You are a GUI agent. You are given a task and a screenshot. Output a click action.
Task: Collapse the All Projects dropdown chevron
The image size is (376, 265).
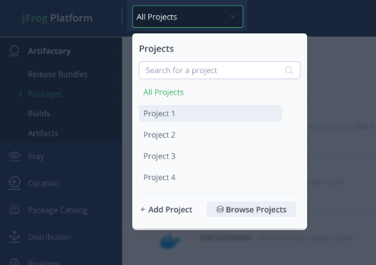[x=233, y=17]
